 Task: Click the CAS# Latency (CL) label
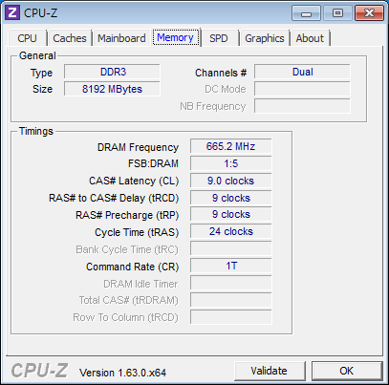tap(134, 181)
